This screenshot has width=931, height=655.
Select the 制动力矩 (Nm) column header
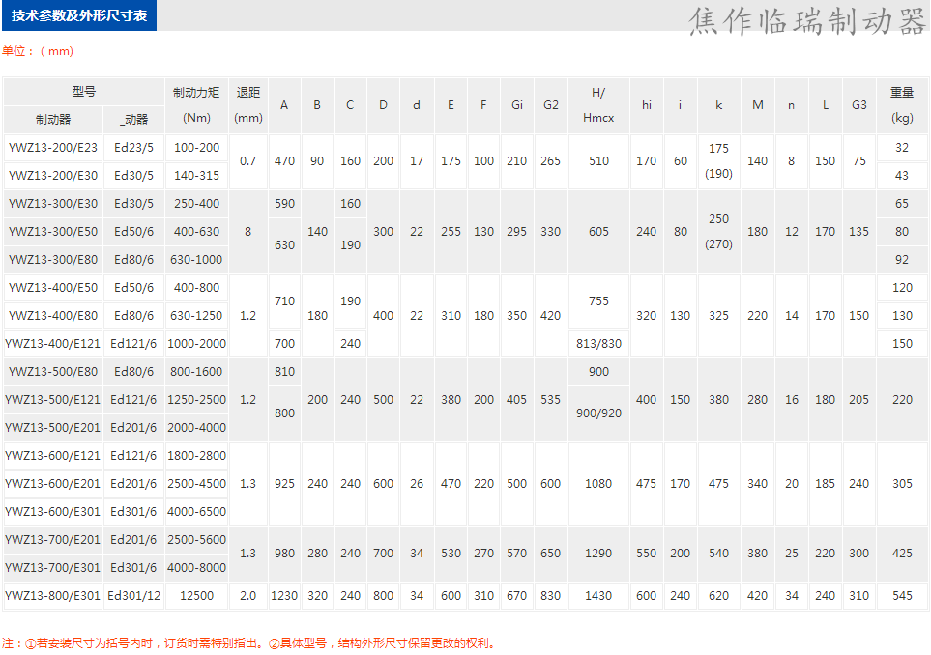[196, 105]
